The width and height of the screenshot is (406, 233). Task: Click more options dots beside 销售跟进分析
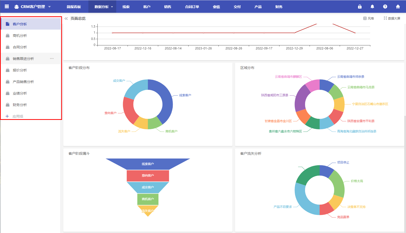(x=52, y=59)
